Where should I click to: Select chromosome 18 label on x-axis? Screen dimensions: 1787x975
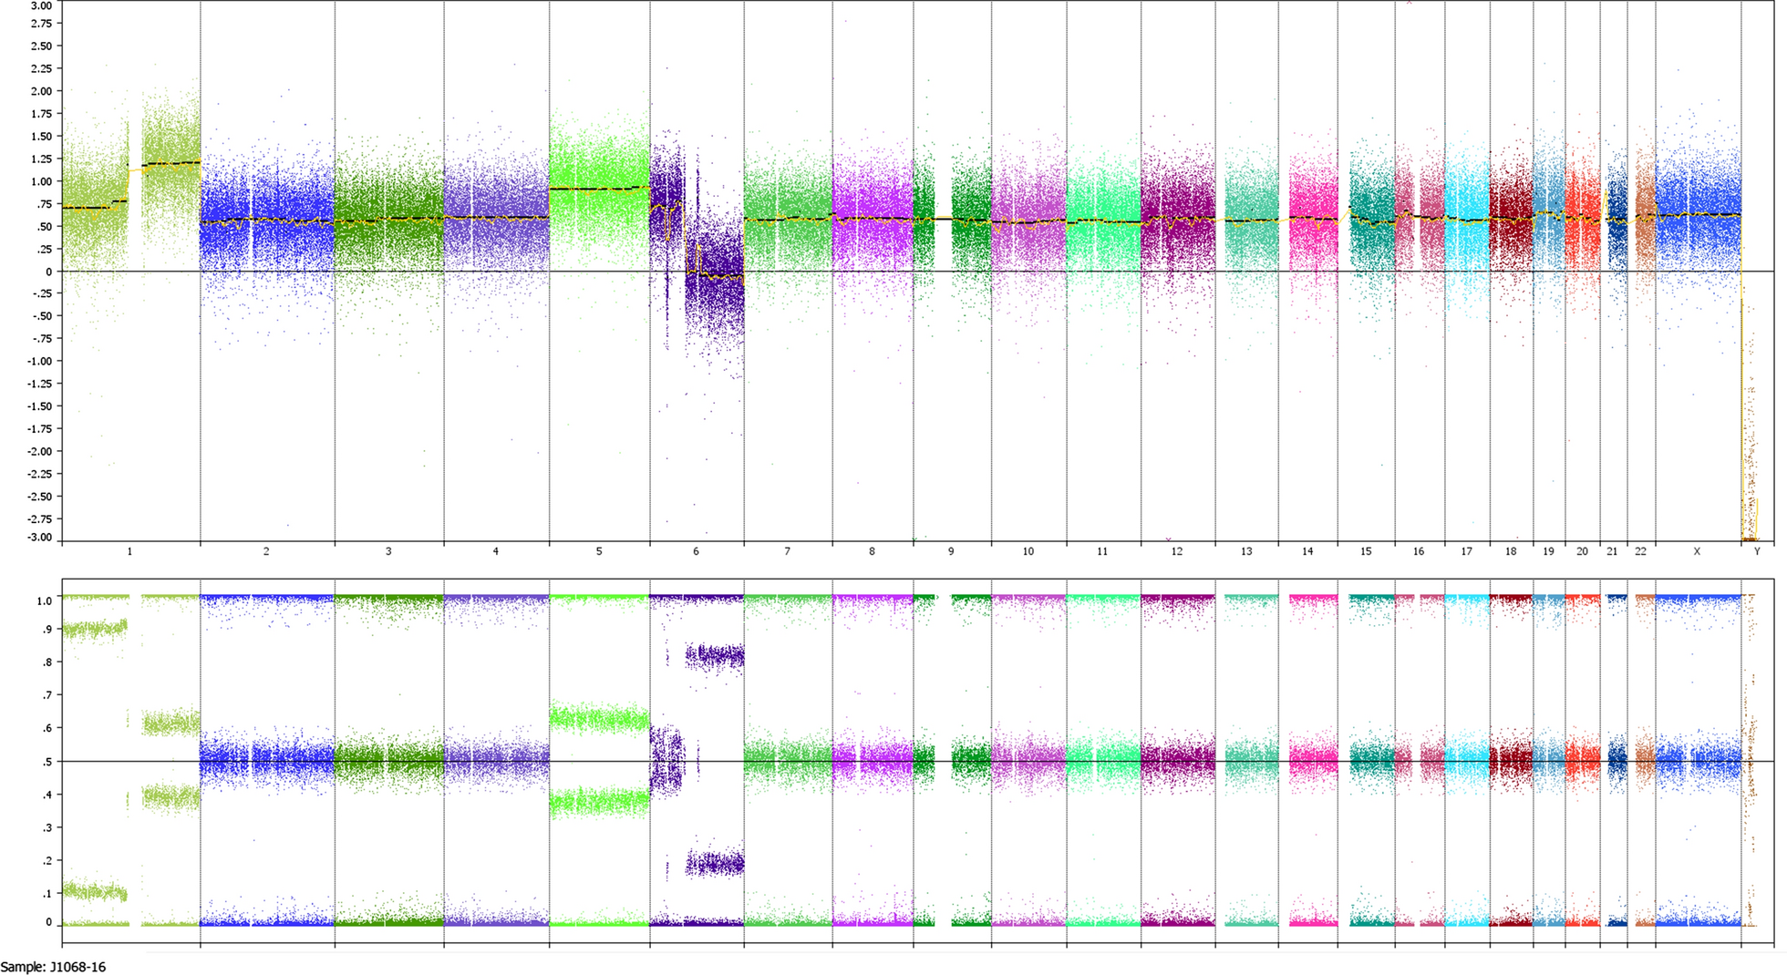tap(1511, 551)
